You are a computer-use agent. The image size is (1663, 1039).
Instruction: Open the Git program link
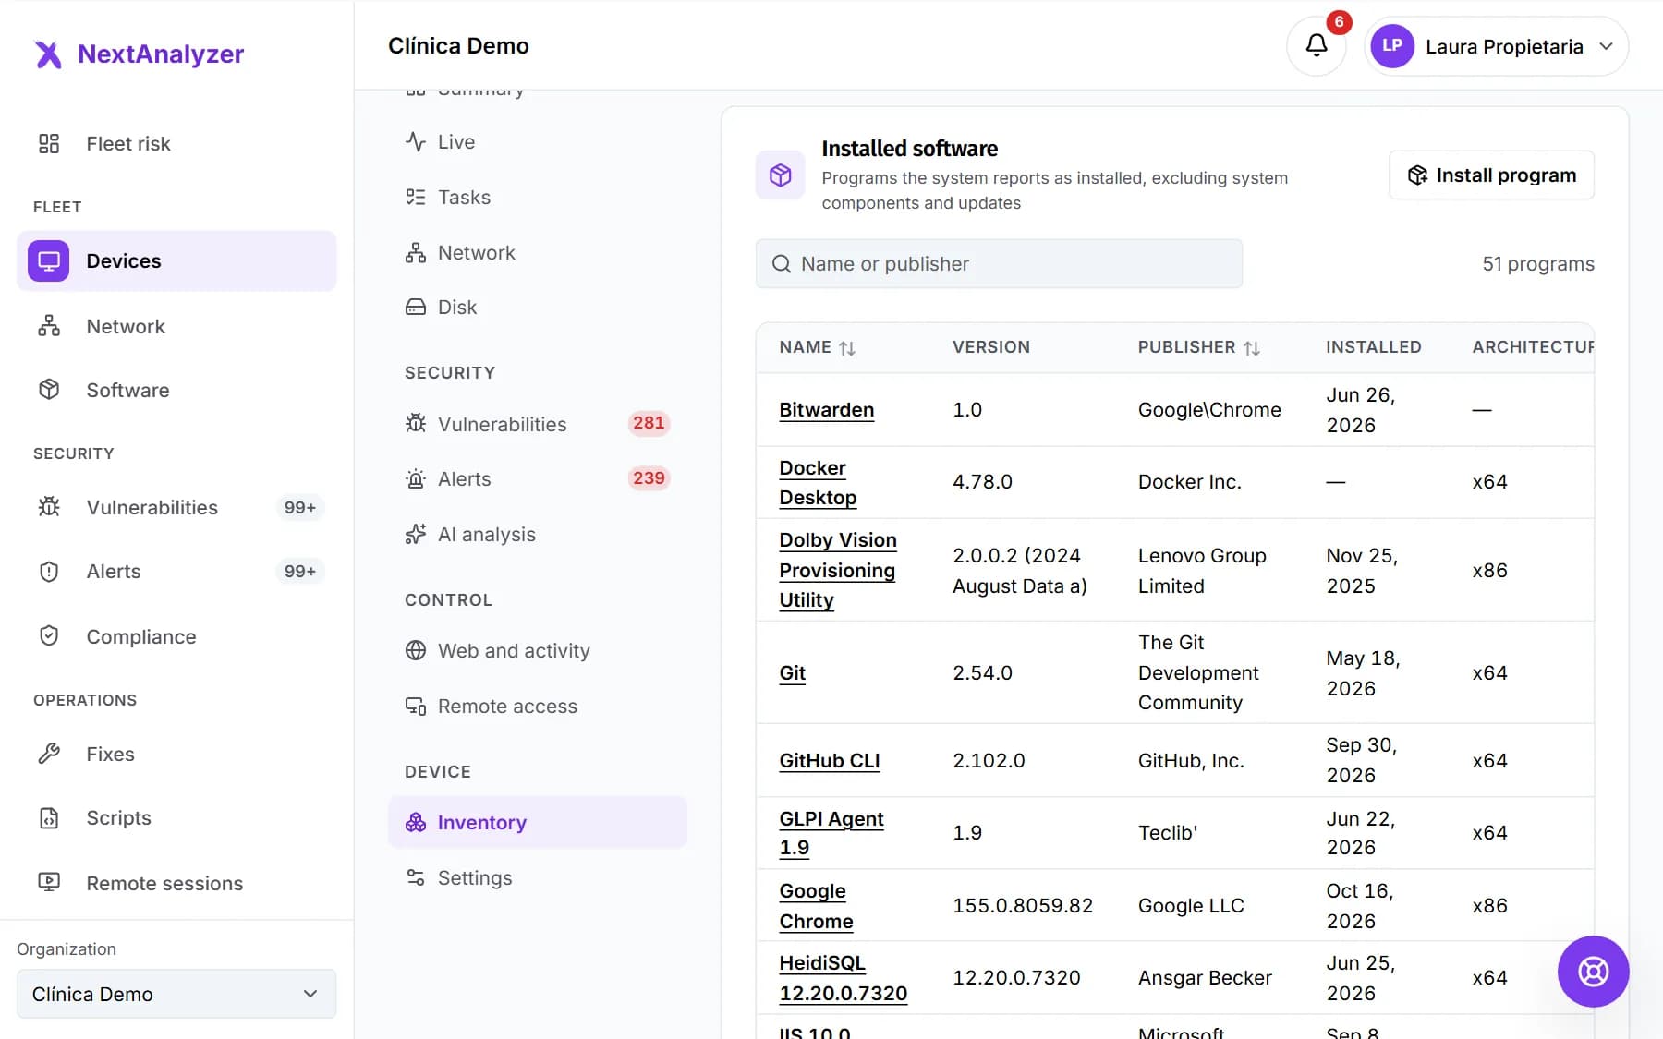[792, 672]
